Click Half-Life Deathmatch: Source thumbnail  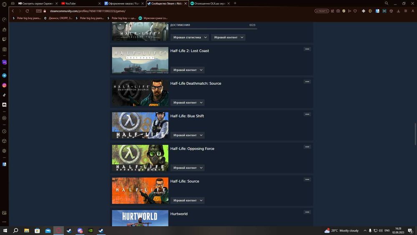(x=140, y=93)
